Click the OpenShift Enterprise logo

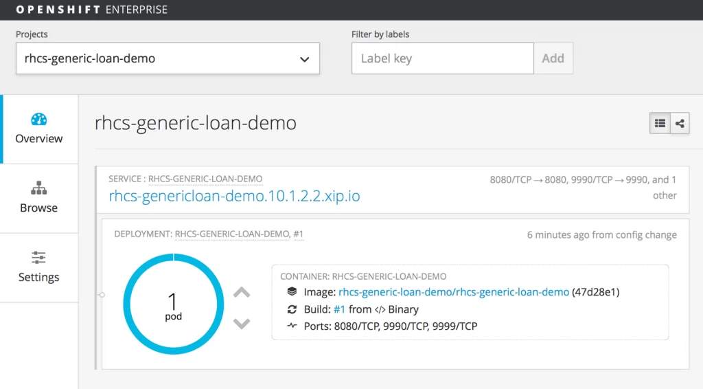[91, 10]
